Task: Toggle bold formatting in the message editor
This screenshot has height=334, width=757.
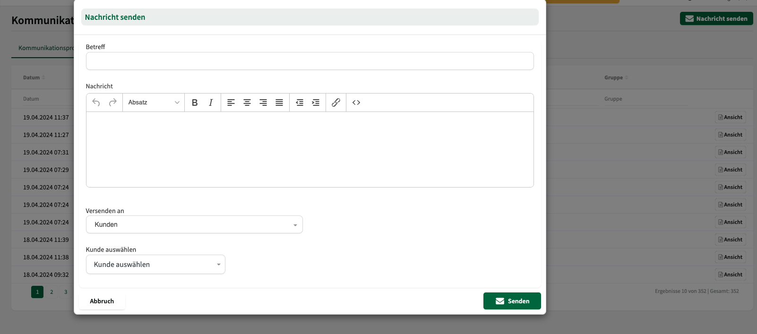Action: 195,103
